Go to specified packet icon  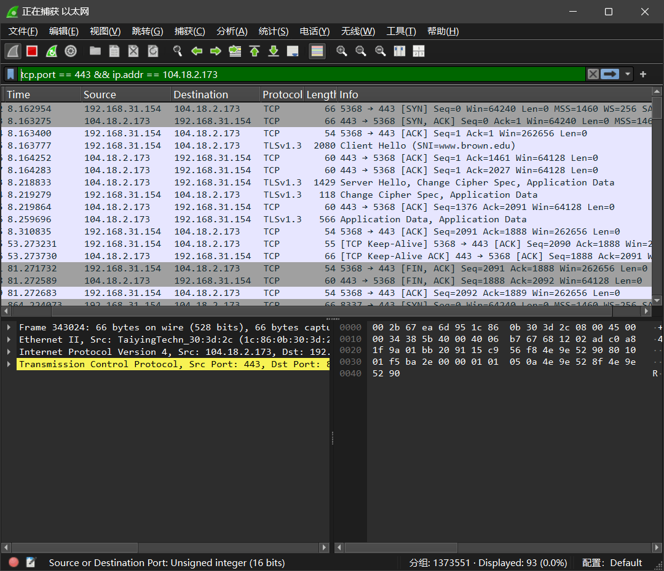(235, 51)
